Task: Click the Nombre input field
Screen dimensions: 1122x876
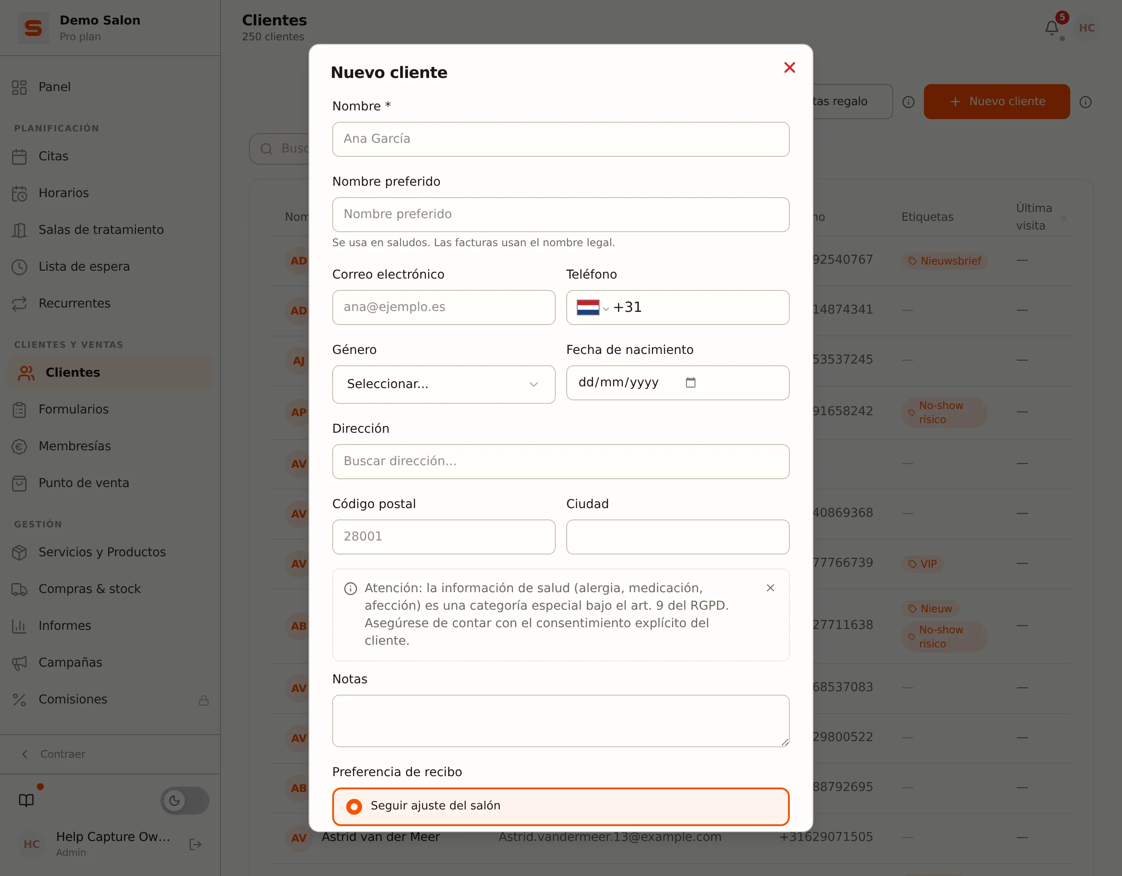Action: 561,139
